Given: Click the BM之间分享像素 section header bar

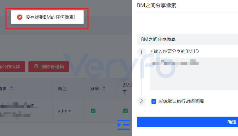Looking at the screenshot, I should (x=187, y=39).
